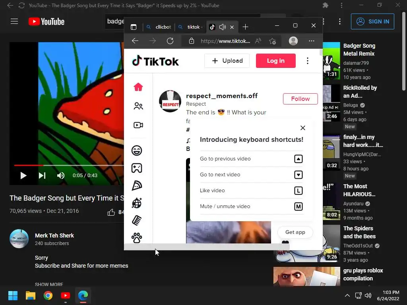
Task: Open Badger Song Metal Remix video
Action: [x=359, y=50]
